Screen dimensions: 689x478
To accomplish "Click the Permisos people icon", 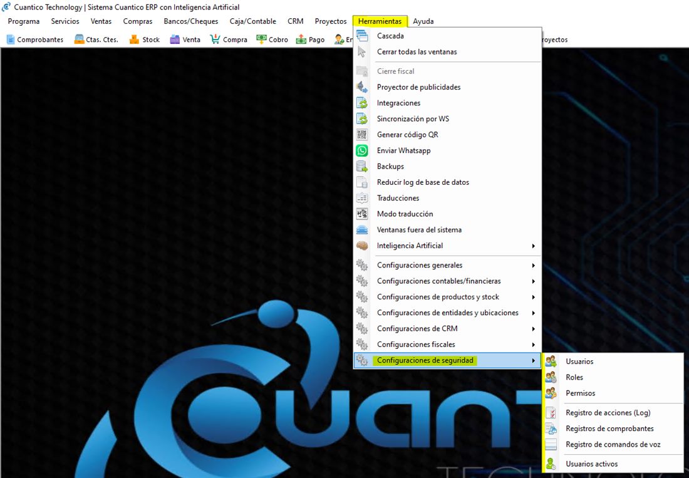I will click(551, 393).
